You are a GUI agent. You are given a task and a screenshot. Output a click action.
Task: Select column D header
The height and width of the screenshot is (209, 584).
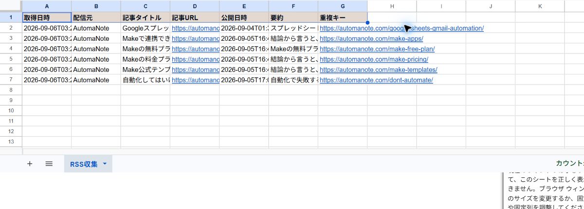pos(195,6)
